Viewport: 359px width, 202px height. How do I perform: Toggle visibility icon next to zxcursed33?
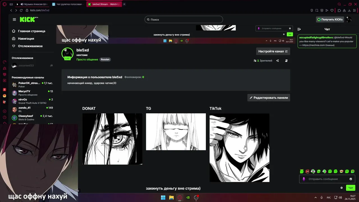coord(51,65)
